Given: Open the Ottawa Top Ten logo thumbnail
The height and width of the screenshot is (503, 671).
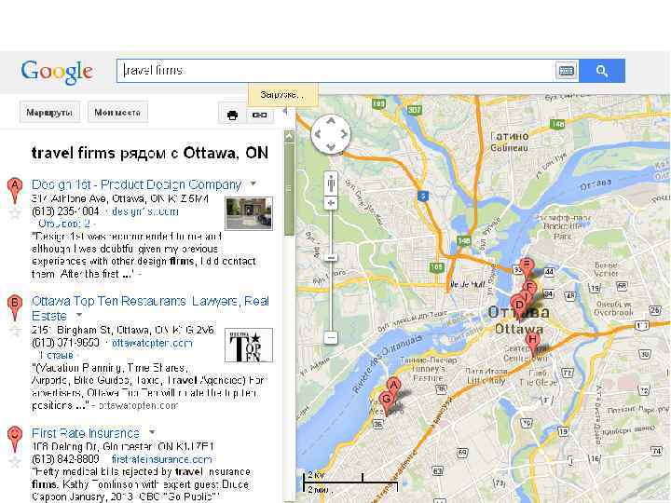Looking at the screenshot, I should [249, 346].
